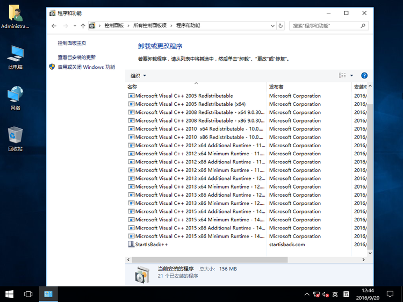This screenshot has width=403, height=302.
Task: Select Visual C++ 2013 x64 Additional Runtime
Action: pyautogui.click(x=246, y=178)
